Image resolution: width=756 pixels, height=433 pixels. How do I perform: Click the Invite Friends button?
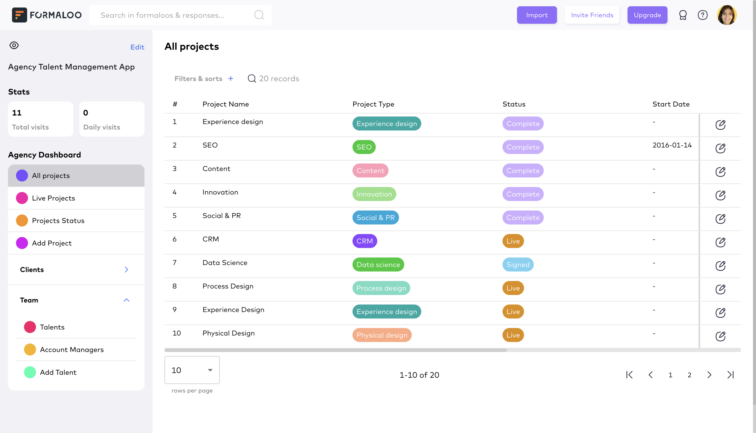(592, 15)
